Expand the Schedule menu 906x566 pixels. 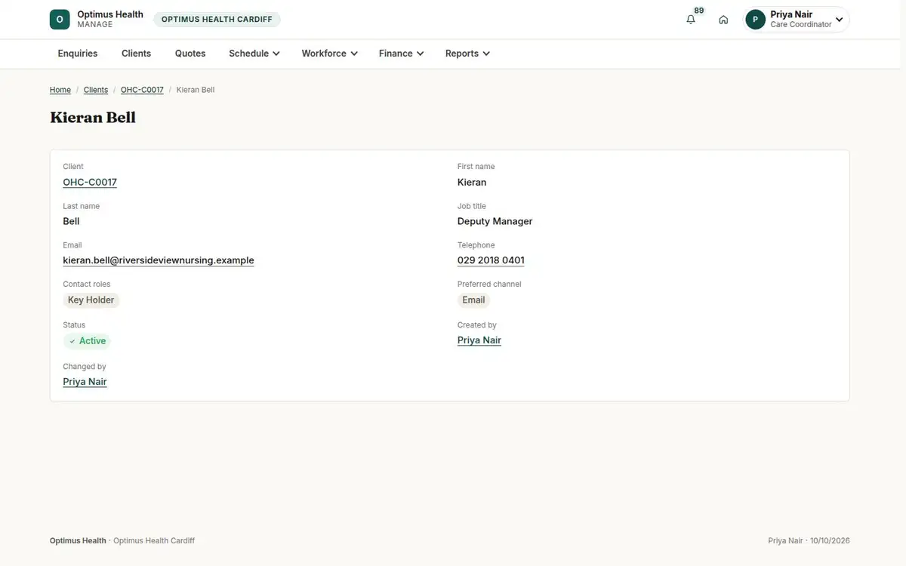coord(254,54)
